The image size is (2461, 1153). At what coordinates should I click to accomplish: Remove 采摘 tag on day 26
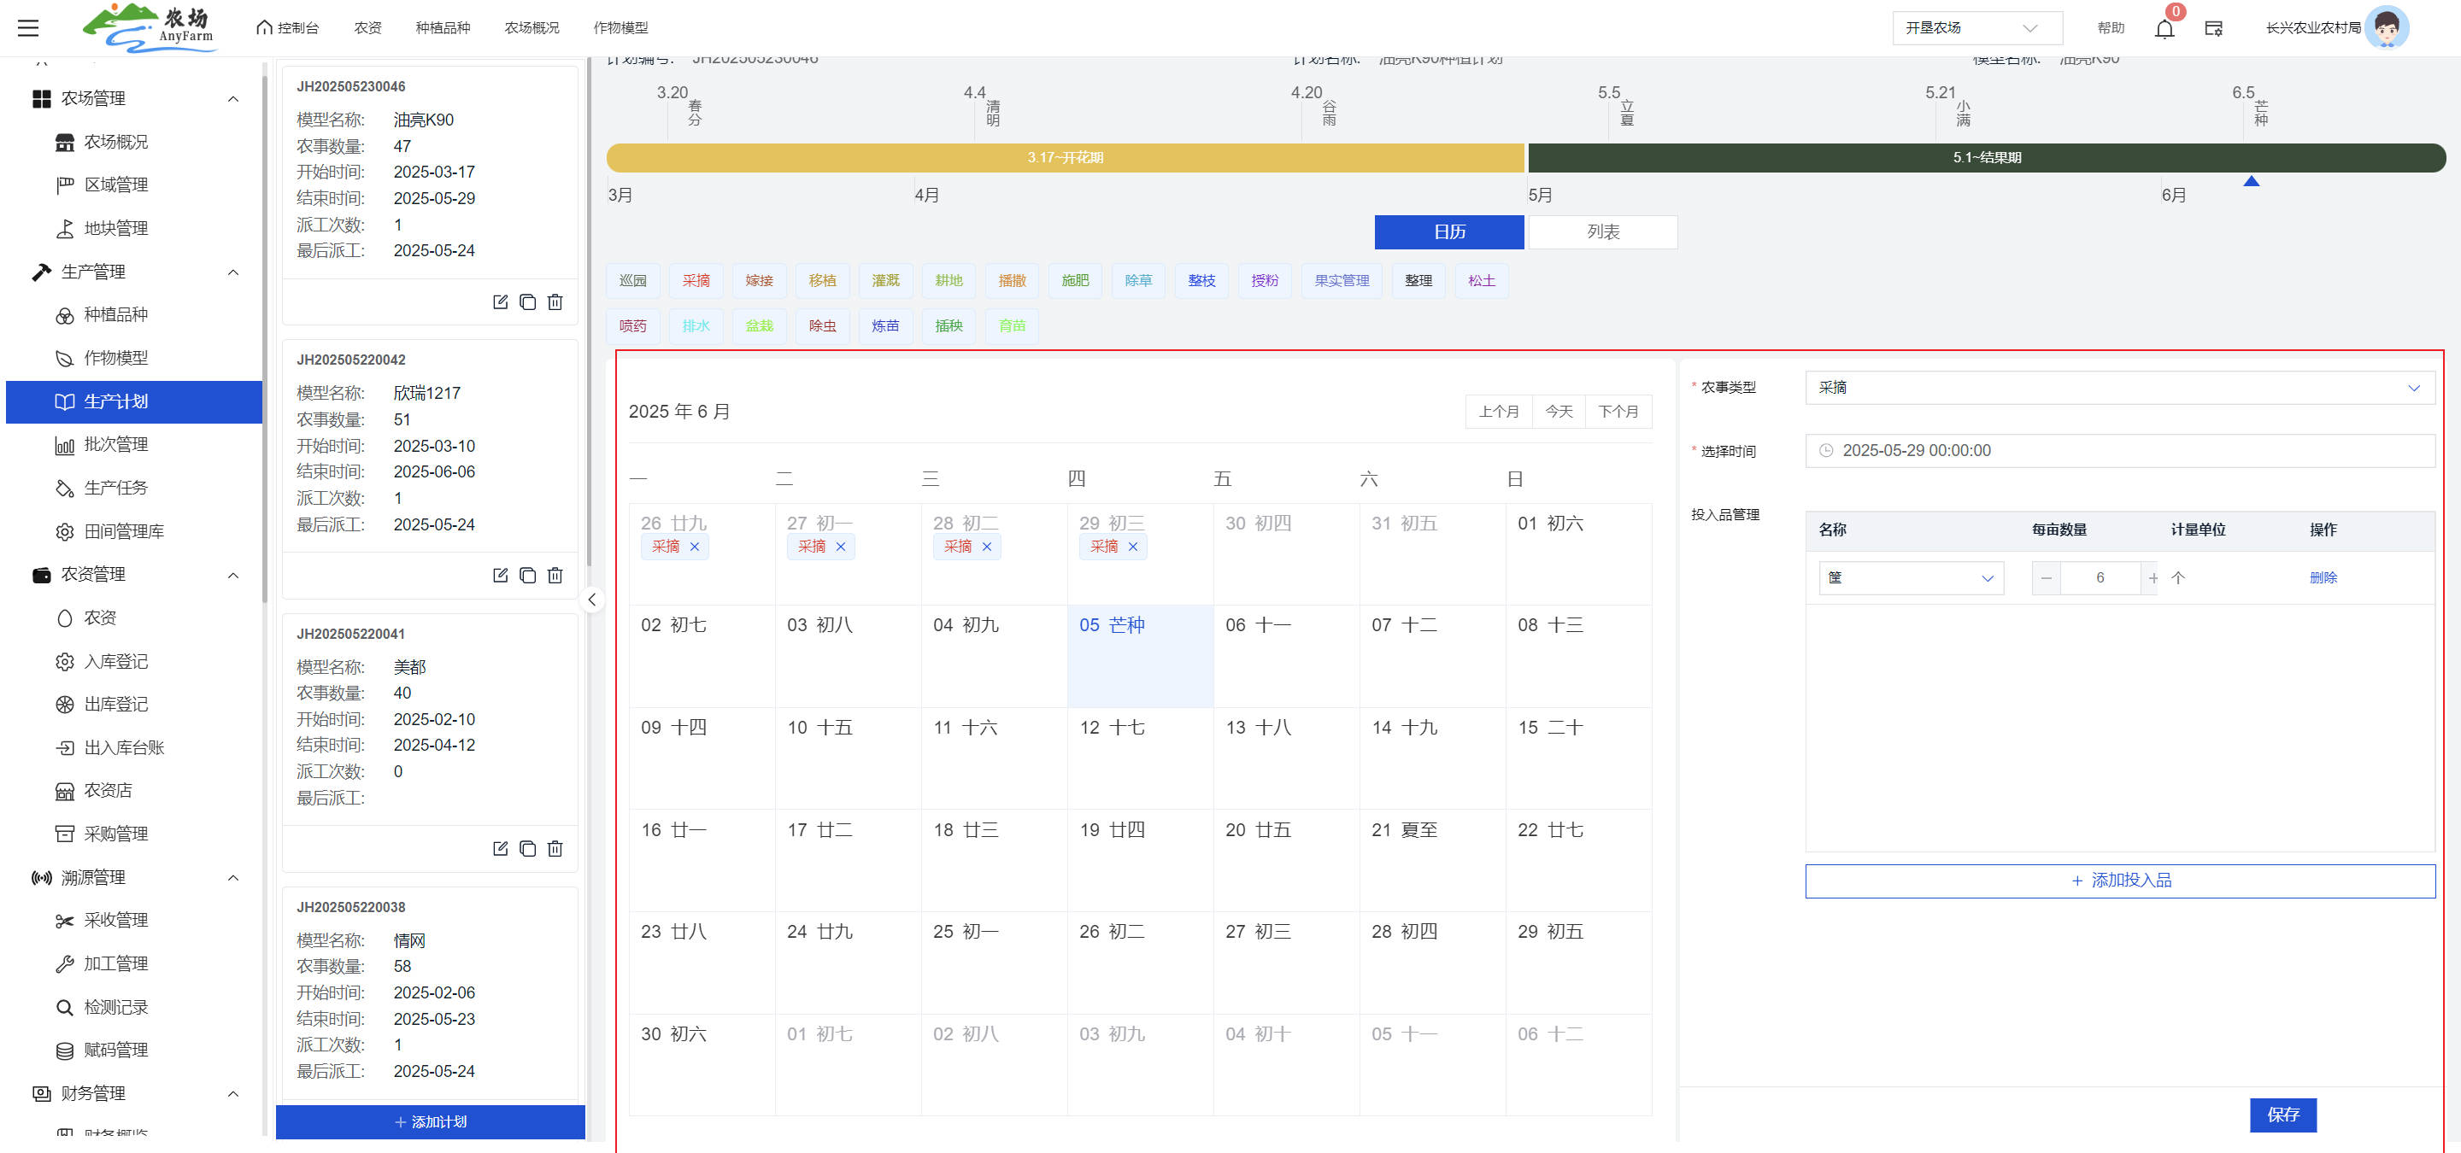click(695, 547)
